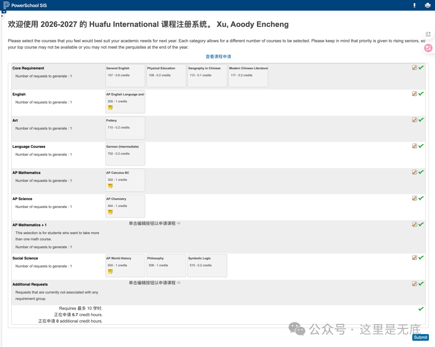Select the German (Intermediate) course card
The width and height of the screenshot is (435, 347).
[125, 154]
